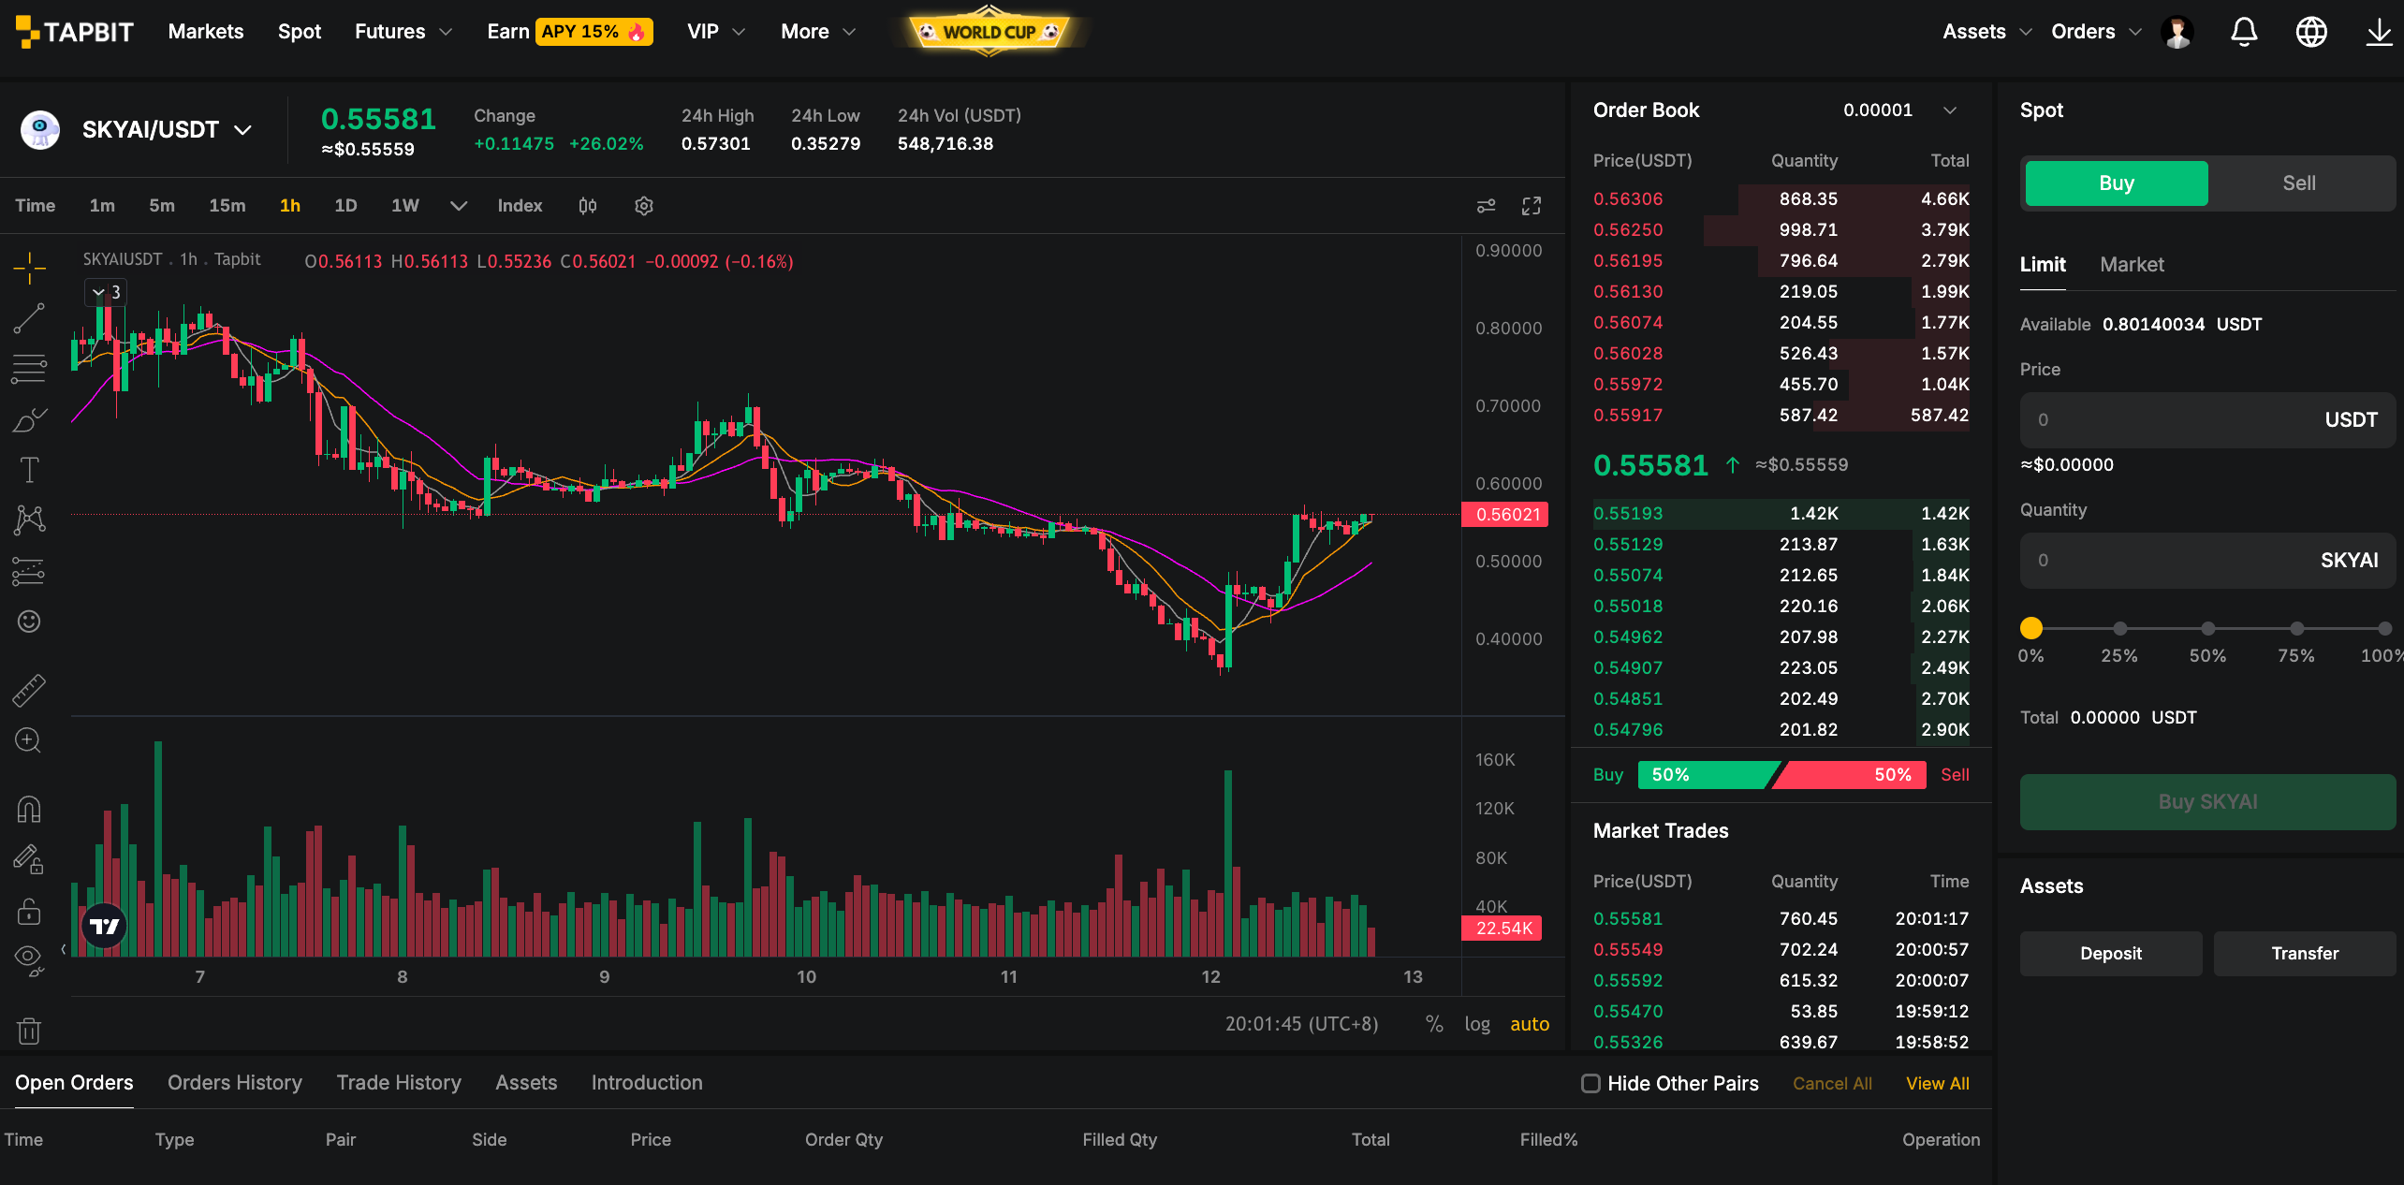Click Cancel All orders
This screenshot has height=1185, width=2404.
[1832, 1083]
